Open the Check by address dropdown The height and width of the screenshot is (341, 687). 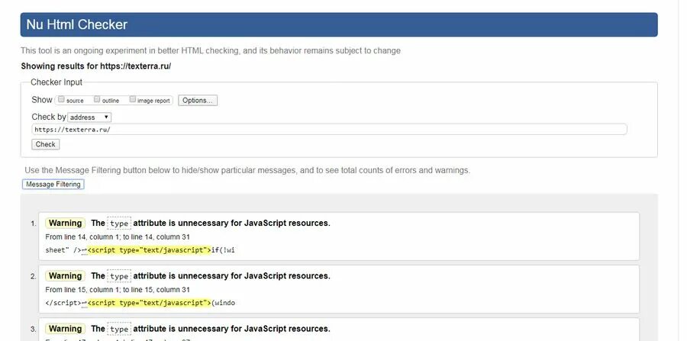[89, 117]
